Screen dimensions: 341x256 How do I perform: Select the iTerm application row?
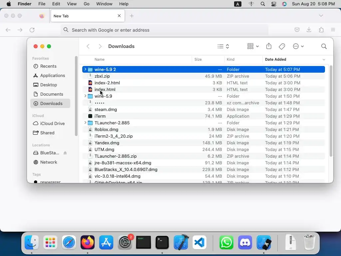[x=203, y=116]
